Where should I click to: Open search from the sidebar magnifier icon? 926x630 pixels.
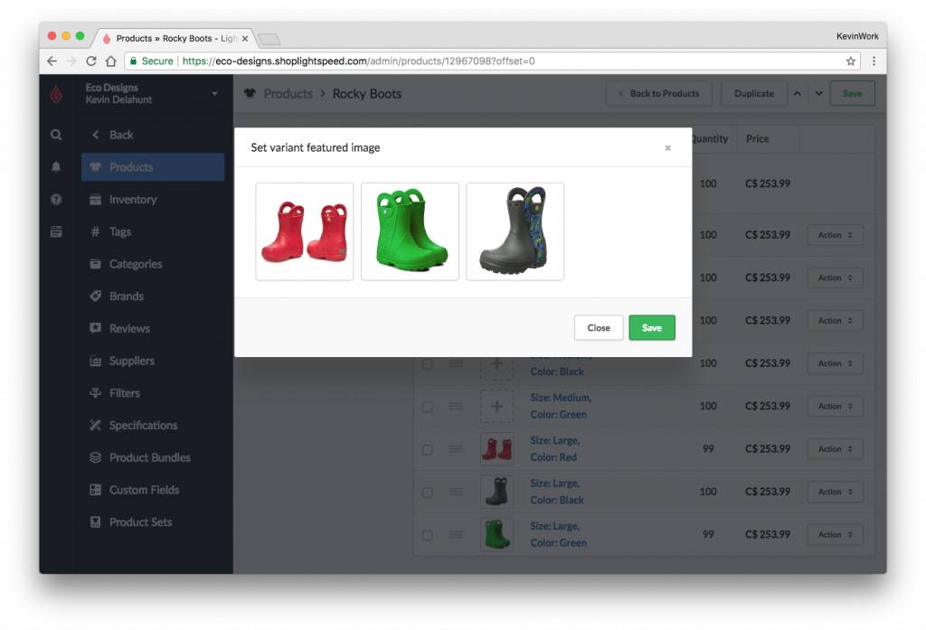pyautogui.click(x=56, y=135)
